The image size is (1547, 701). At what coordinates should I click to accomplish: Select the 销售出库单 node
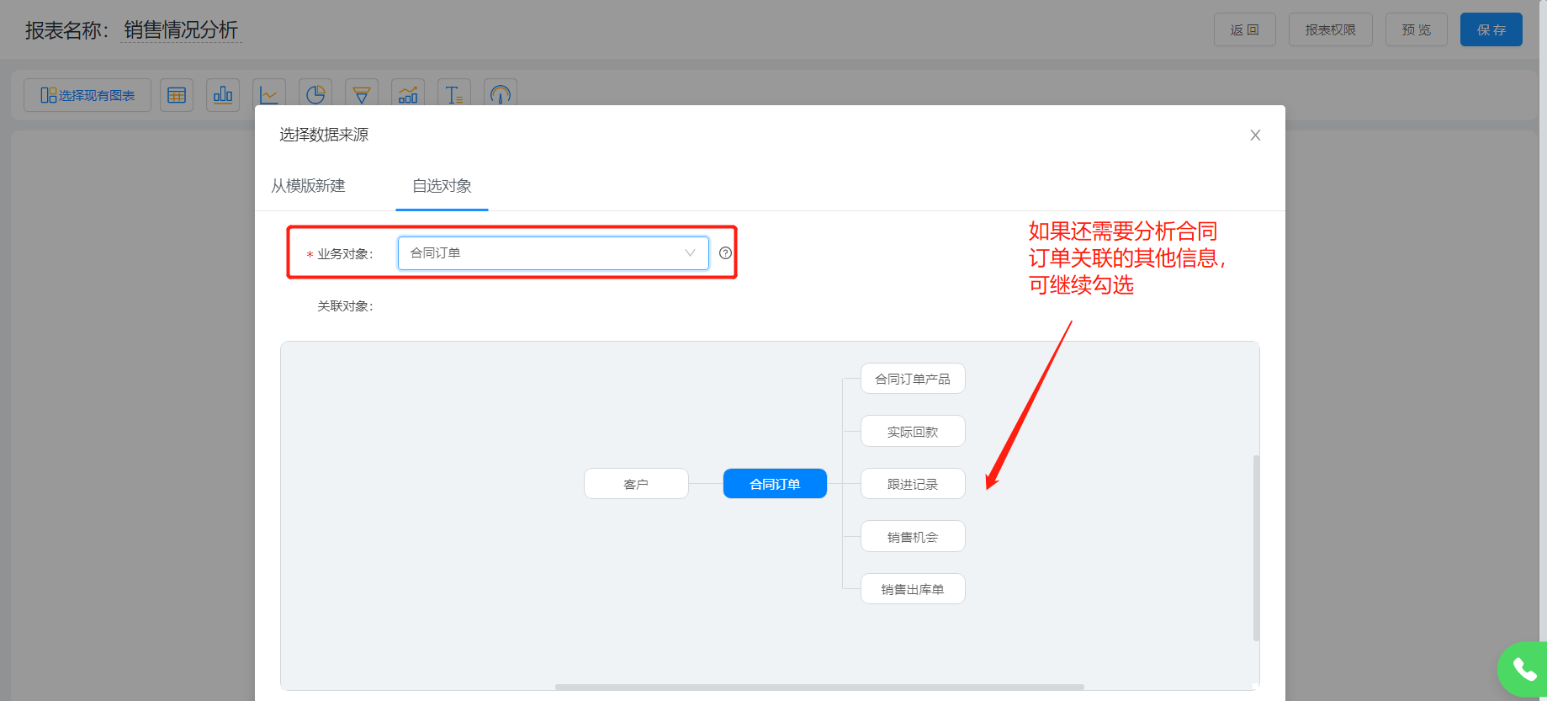click(913, 589)
